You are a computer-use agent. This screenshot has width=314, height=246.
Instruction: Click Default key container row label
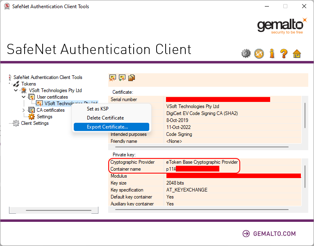[131, 197]
